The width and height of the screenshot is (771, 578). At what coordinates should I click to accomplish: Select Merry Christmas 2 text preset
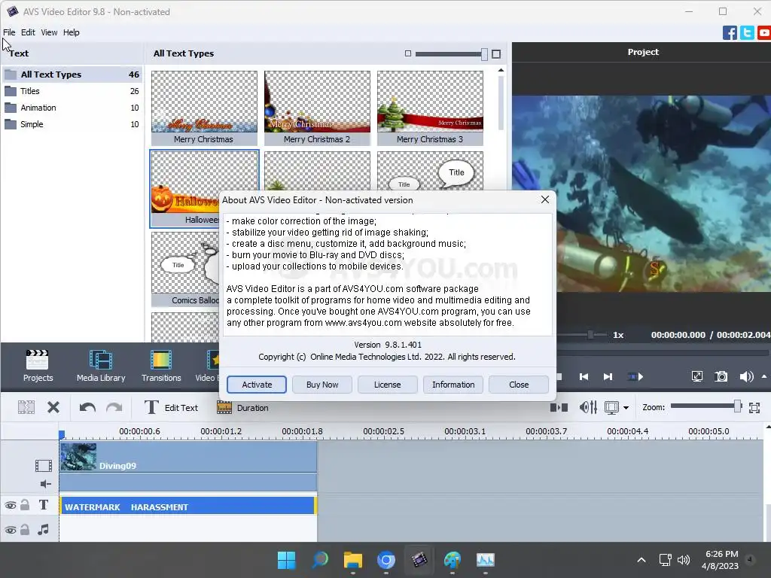[x=317, y=108]
